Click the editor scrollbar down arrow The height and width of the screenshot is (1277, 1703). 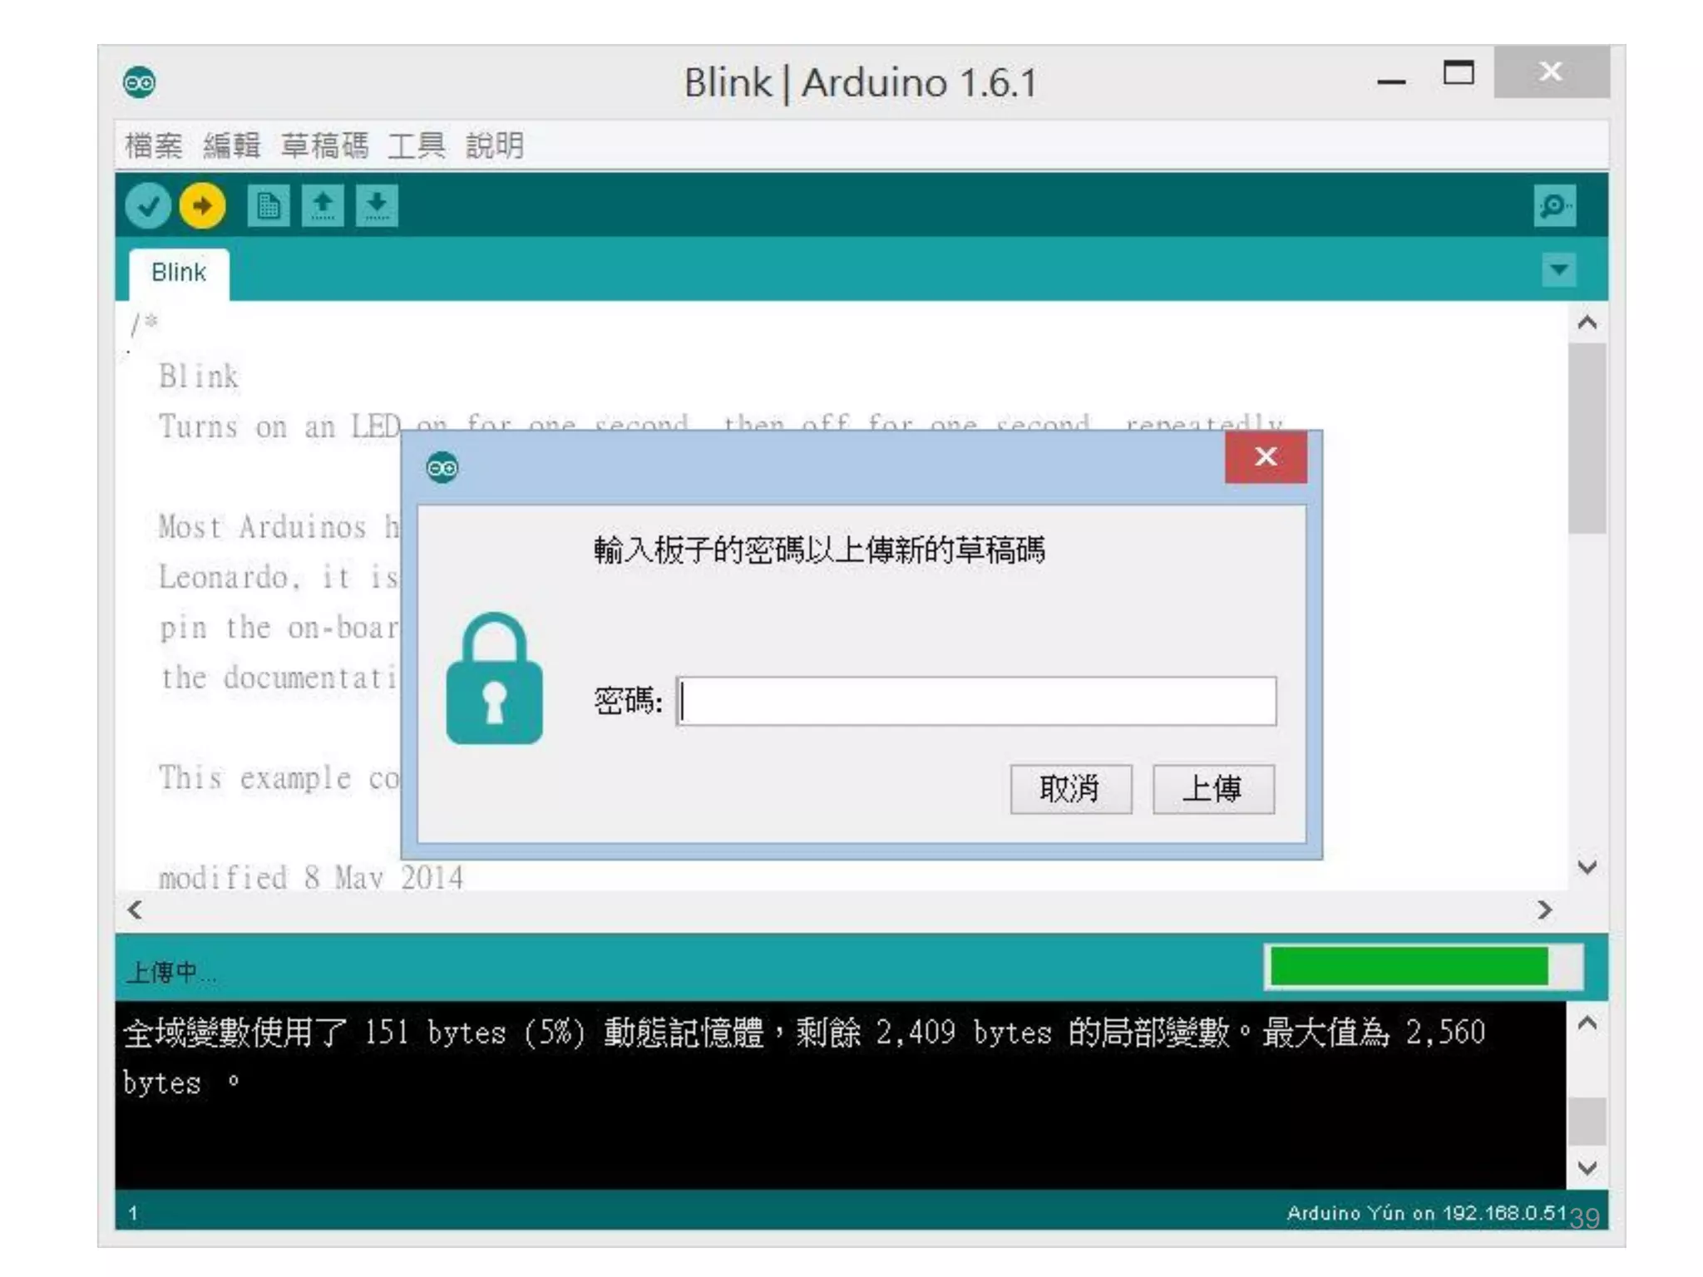[x=1587, y=867]
